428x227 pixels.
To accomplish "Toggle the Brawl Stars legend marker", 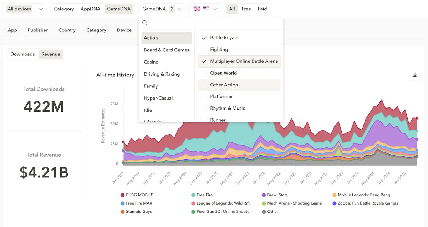I will (x=264, y=195).
